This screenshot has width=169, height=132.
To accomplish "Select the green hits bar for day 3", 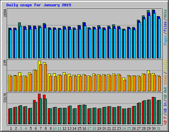I will (x=19, y=24).
